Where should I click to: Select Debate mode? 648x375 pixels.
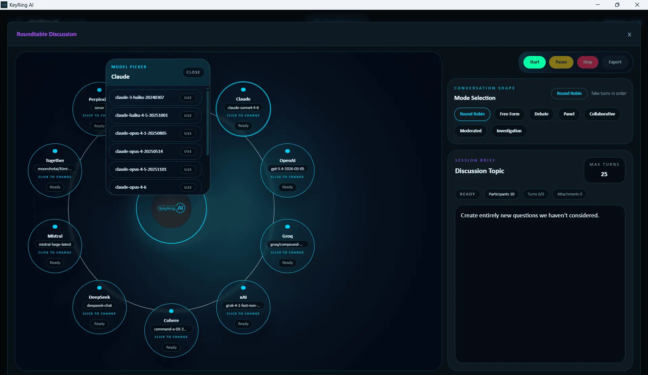tap(541, 114)
